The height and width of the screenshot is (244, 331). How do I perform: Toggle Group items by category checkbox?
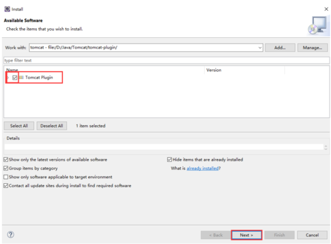[6, 168]
